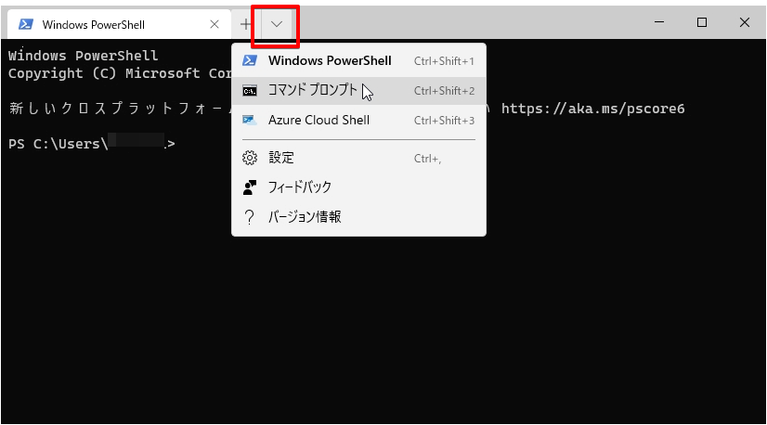
Task: Click the feedback person icon
Action: [x=250, y=187]
